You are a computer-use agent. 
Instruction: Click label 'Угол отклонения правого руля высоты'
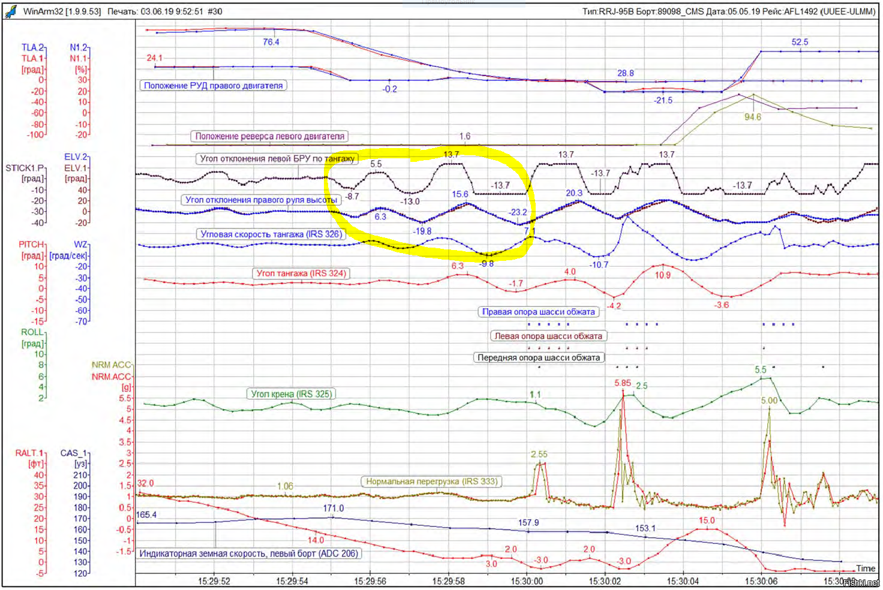tap(261, 200)
